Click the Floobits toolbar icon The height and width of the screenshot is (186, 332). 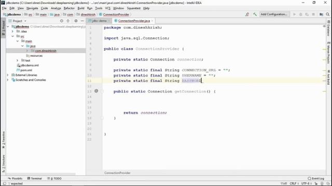click(247, 14)
